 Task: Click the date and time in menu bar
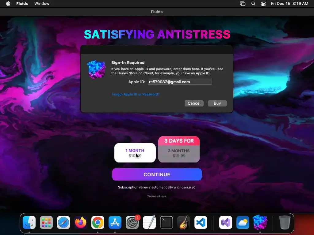click(x=289, y=4)
